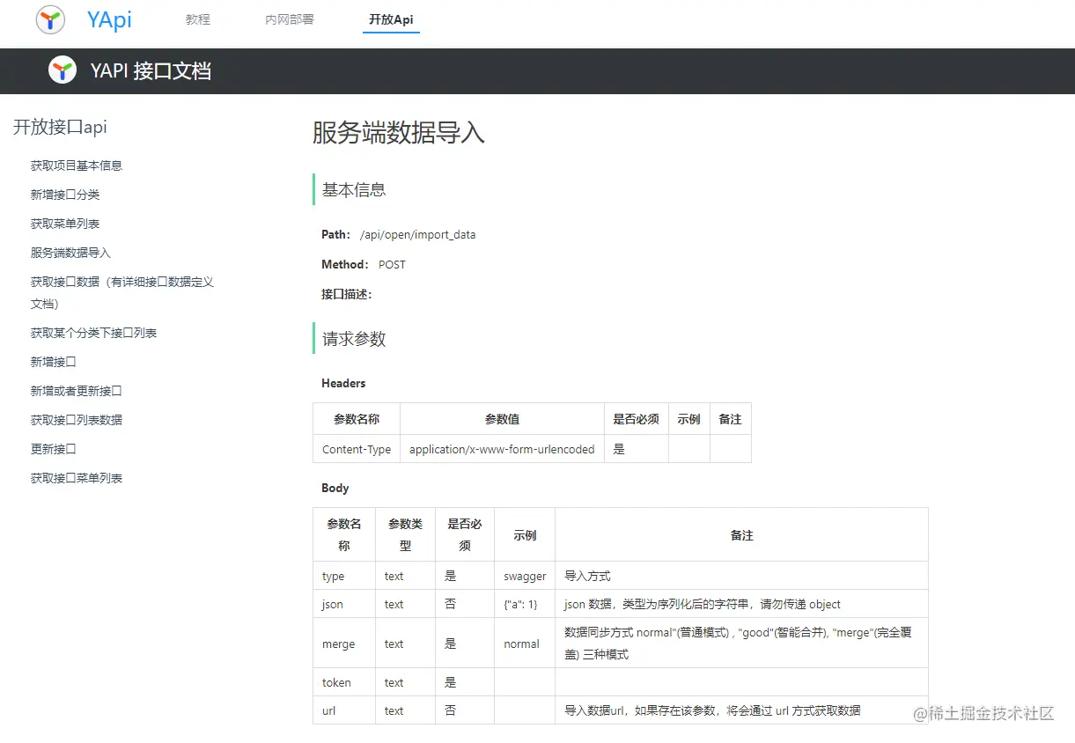Open the 新增接口 sidebar entry
1075x743 pixels.
pyautogui.click(x=53, y=362)
